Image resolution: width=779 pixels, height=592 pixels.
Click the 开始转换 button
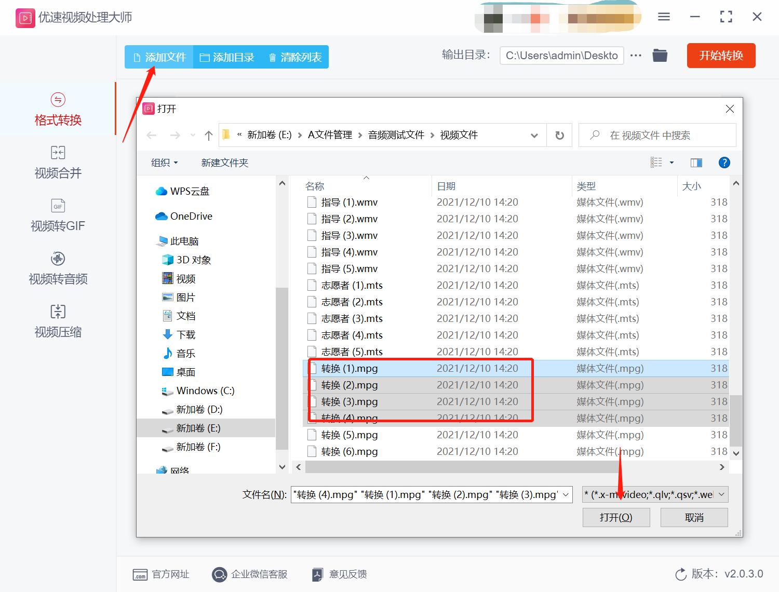click(x=721, y=56)
